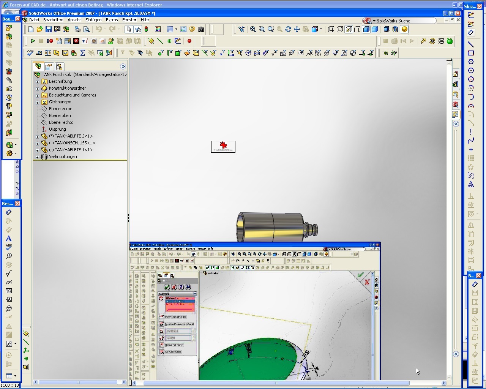Open the SolidWorks Suche dropdown arrow
Screen dimensions: 486x389
tap(374, 21)
